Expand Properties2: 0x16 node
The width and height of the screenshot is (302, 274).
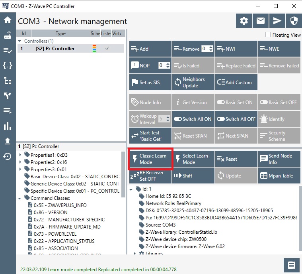[20, 162]
